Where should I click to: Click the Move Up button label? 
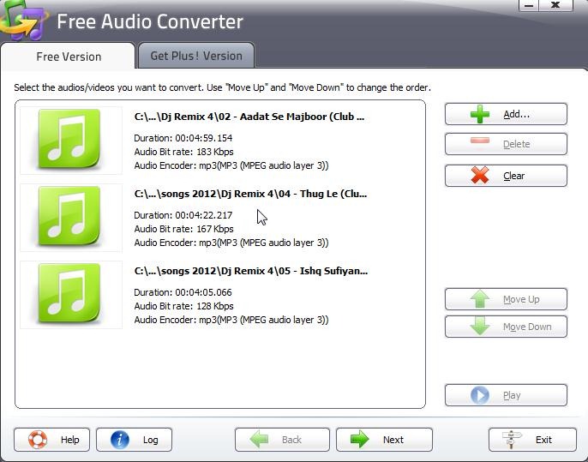(x=521, y=299)
